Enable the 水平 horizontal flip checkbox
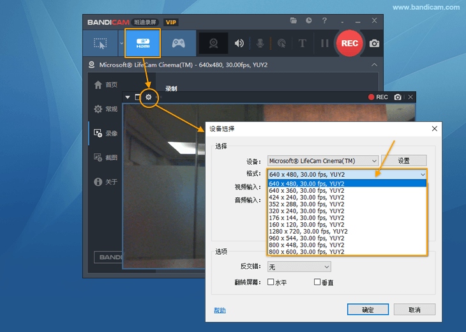 coord(271,282)
